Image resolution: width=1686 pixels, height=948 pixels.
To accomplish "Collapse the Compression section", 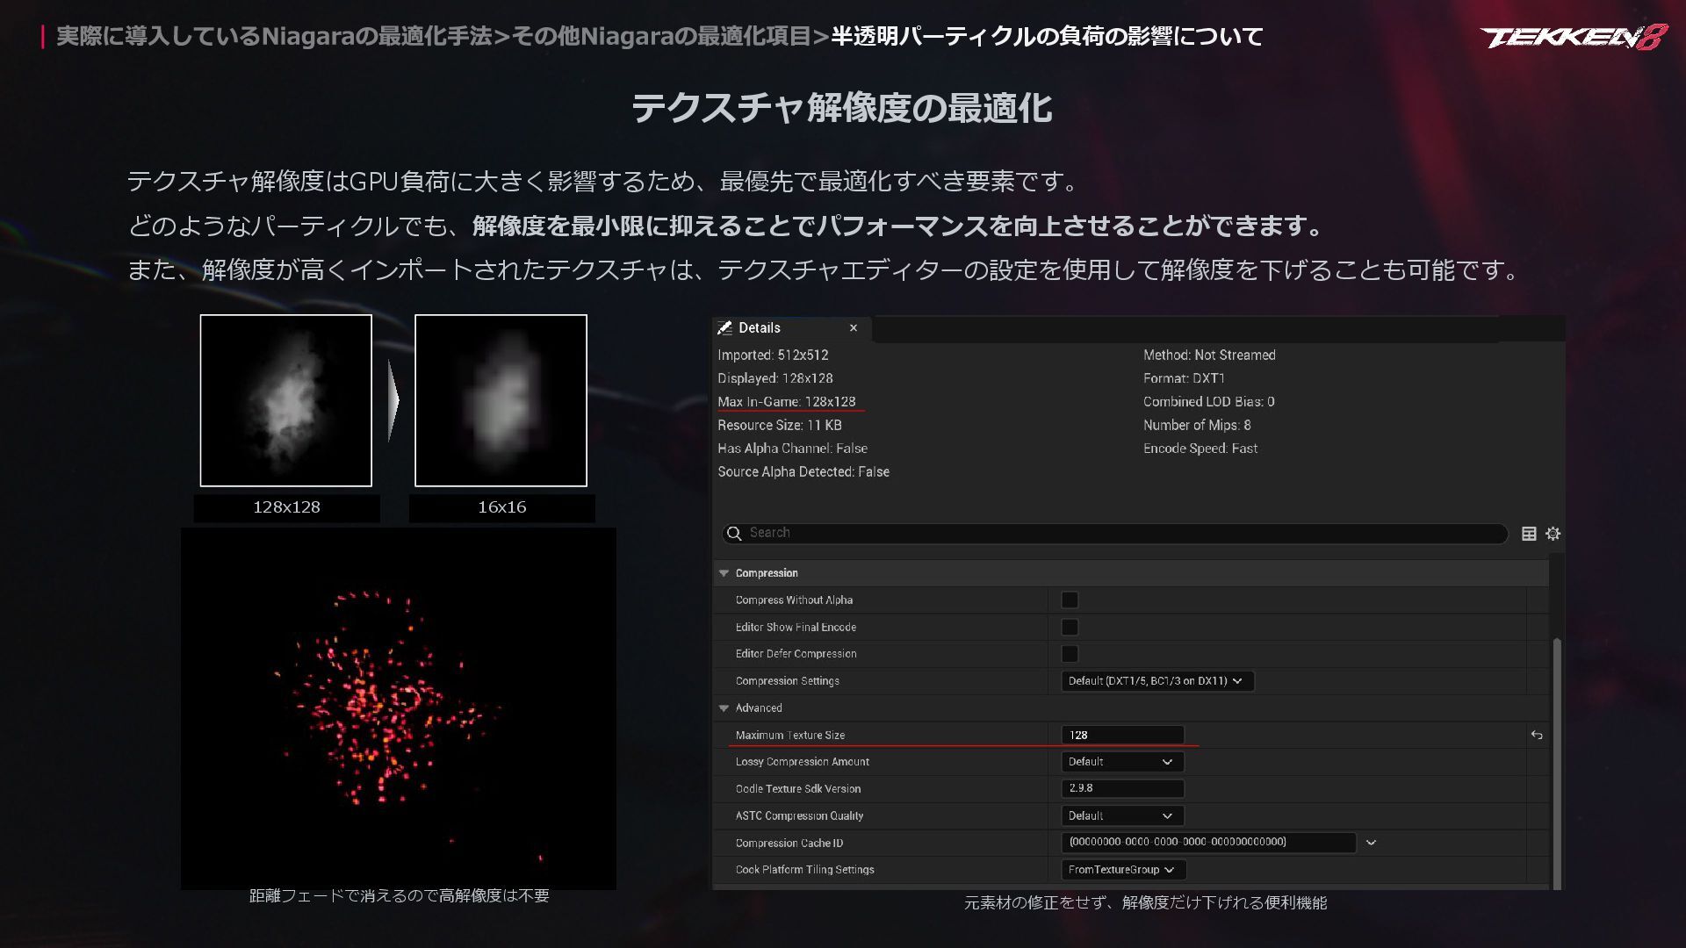I will 724,573.
